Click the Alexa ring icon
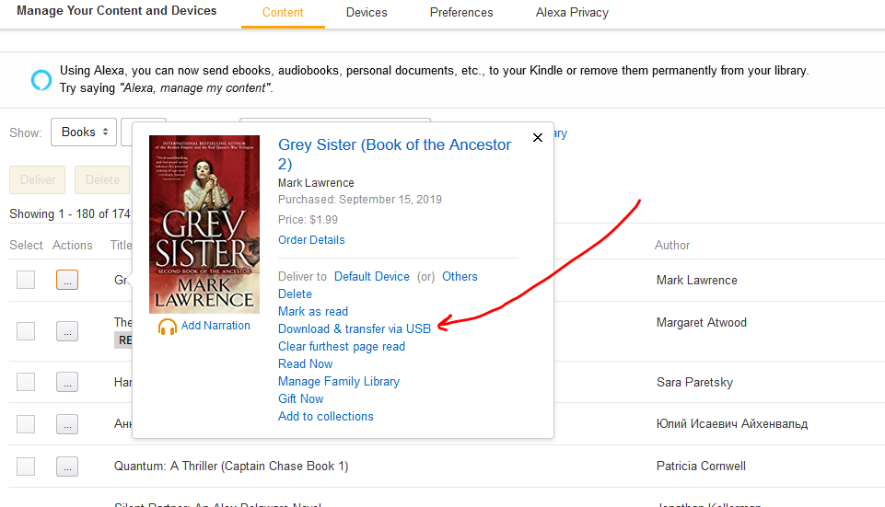Viewport: 885px width, 507px height. click(41, 80)
